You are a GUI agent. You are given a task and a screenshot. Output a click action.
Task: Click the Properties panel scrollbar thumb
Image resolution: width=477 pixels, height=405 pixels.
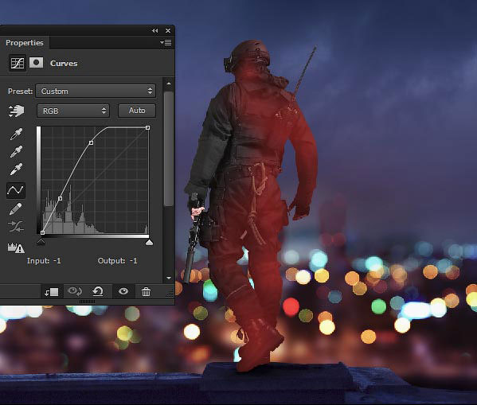[x=168, y=149]
